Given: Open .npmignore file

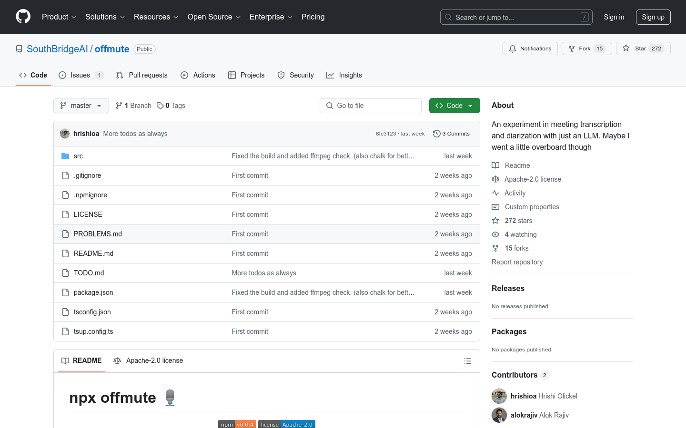Looking at the screenshot, I should [x=91, y=195].
